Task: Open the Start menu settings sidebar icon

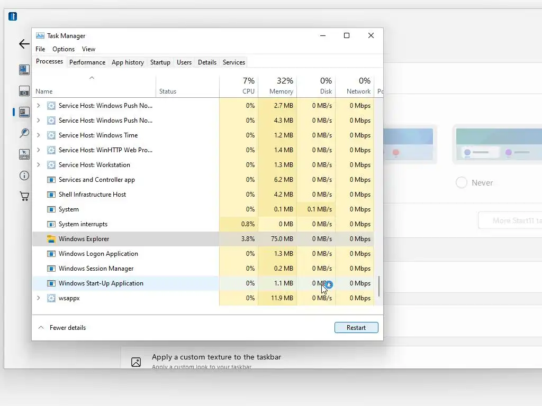Action: tap(24, 70)
